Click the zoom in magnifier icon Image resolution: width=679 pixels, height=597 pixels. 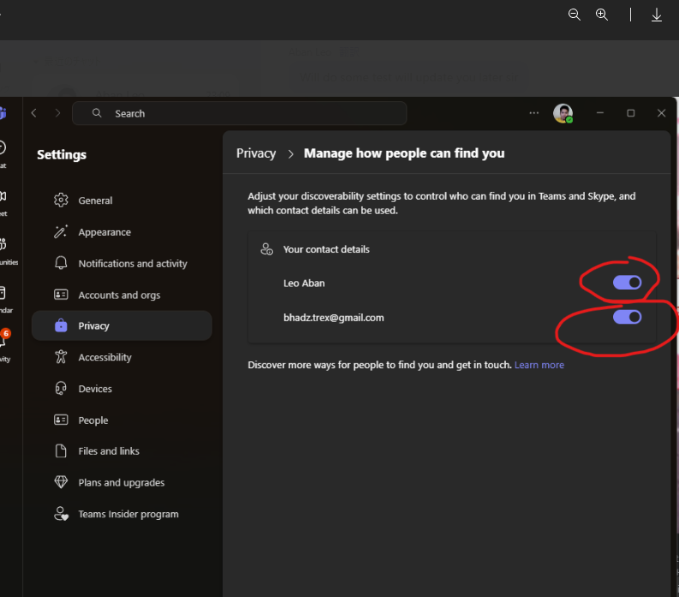[x=602, y=15]
